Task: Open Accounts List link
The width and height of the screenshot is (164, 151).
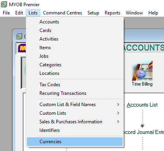Action: (142, 105)
